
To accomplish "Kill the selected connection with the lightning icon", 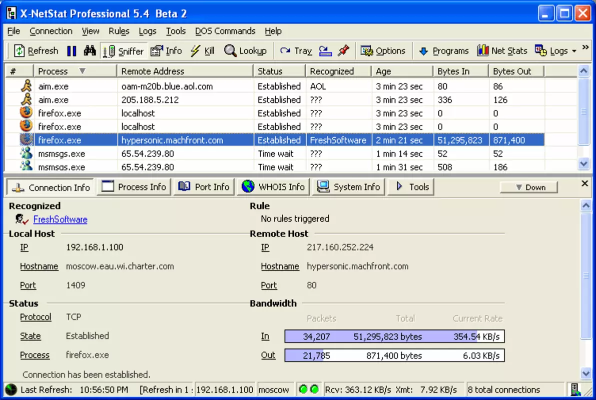I will (203, 51).
